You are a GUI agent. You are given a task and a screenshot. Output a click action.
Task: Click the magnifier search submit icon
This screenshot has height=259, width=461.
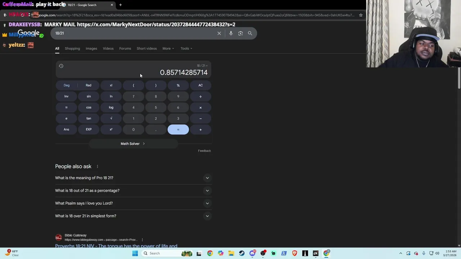click(250, 33)
